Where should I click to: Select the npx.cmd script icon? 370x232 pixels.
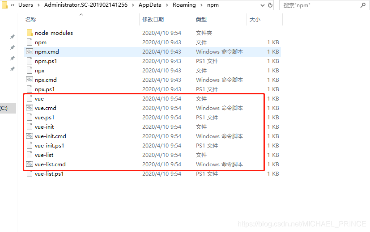pyautogui.click(x=30, y=80)
